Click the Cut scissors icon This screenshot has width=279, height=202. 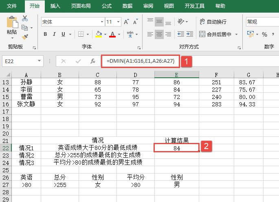25,18
